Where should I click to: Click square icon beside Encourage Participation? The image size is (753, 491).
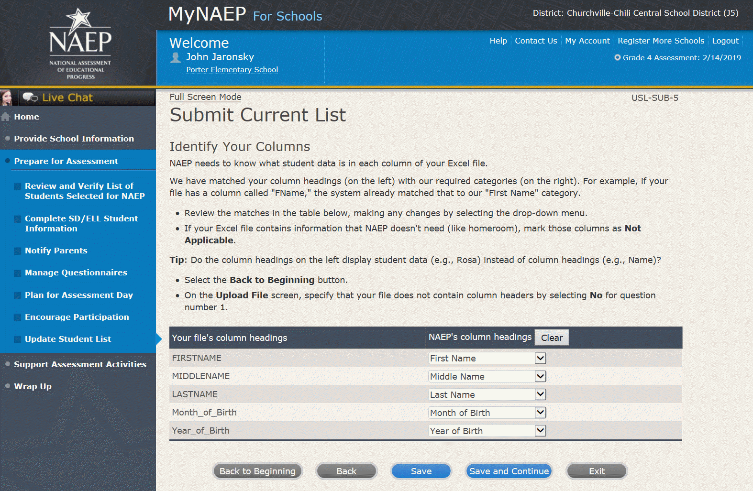17,317
